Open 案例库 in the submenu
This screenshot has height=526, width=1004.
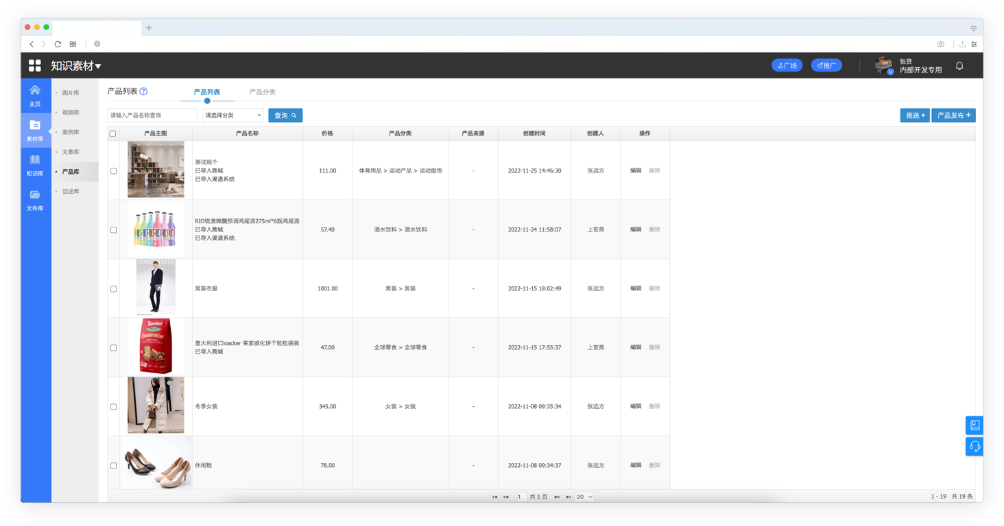[x=71, y=132]
